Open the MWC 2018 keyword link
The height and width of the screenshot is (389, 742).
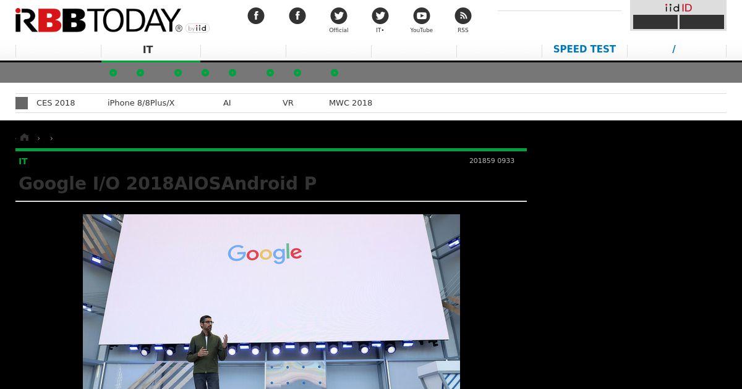pos(351,103)
